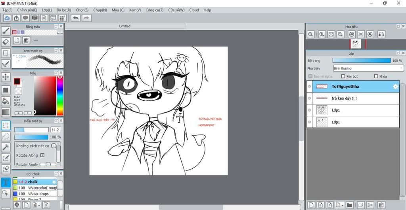Enable the Xén bớt checkbox

[343, 77]
